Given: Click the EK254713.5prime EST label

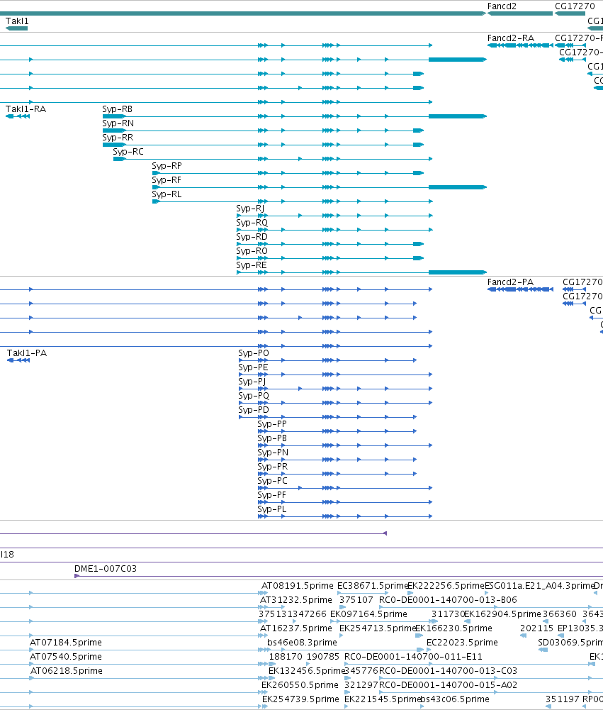Looking at the screenshot, I should tap(377, 628).
